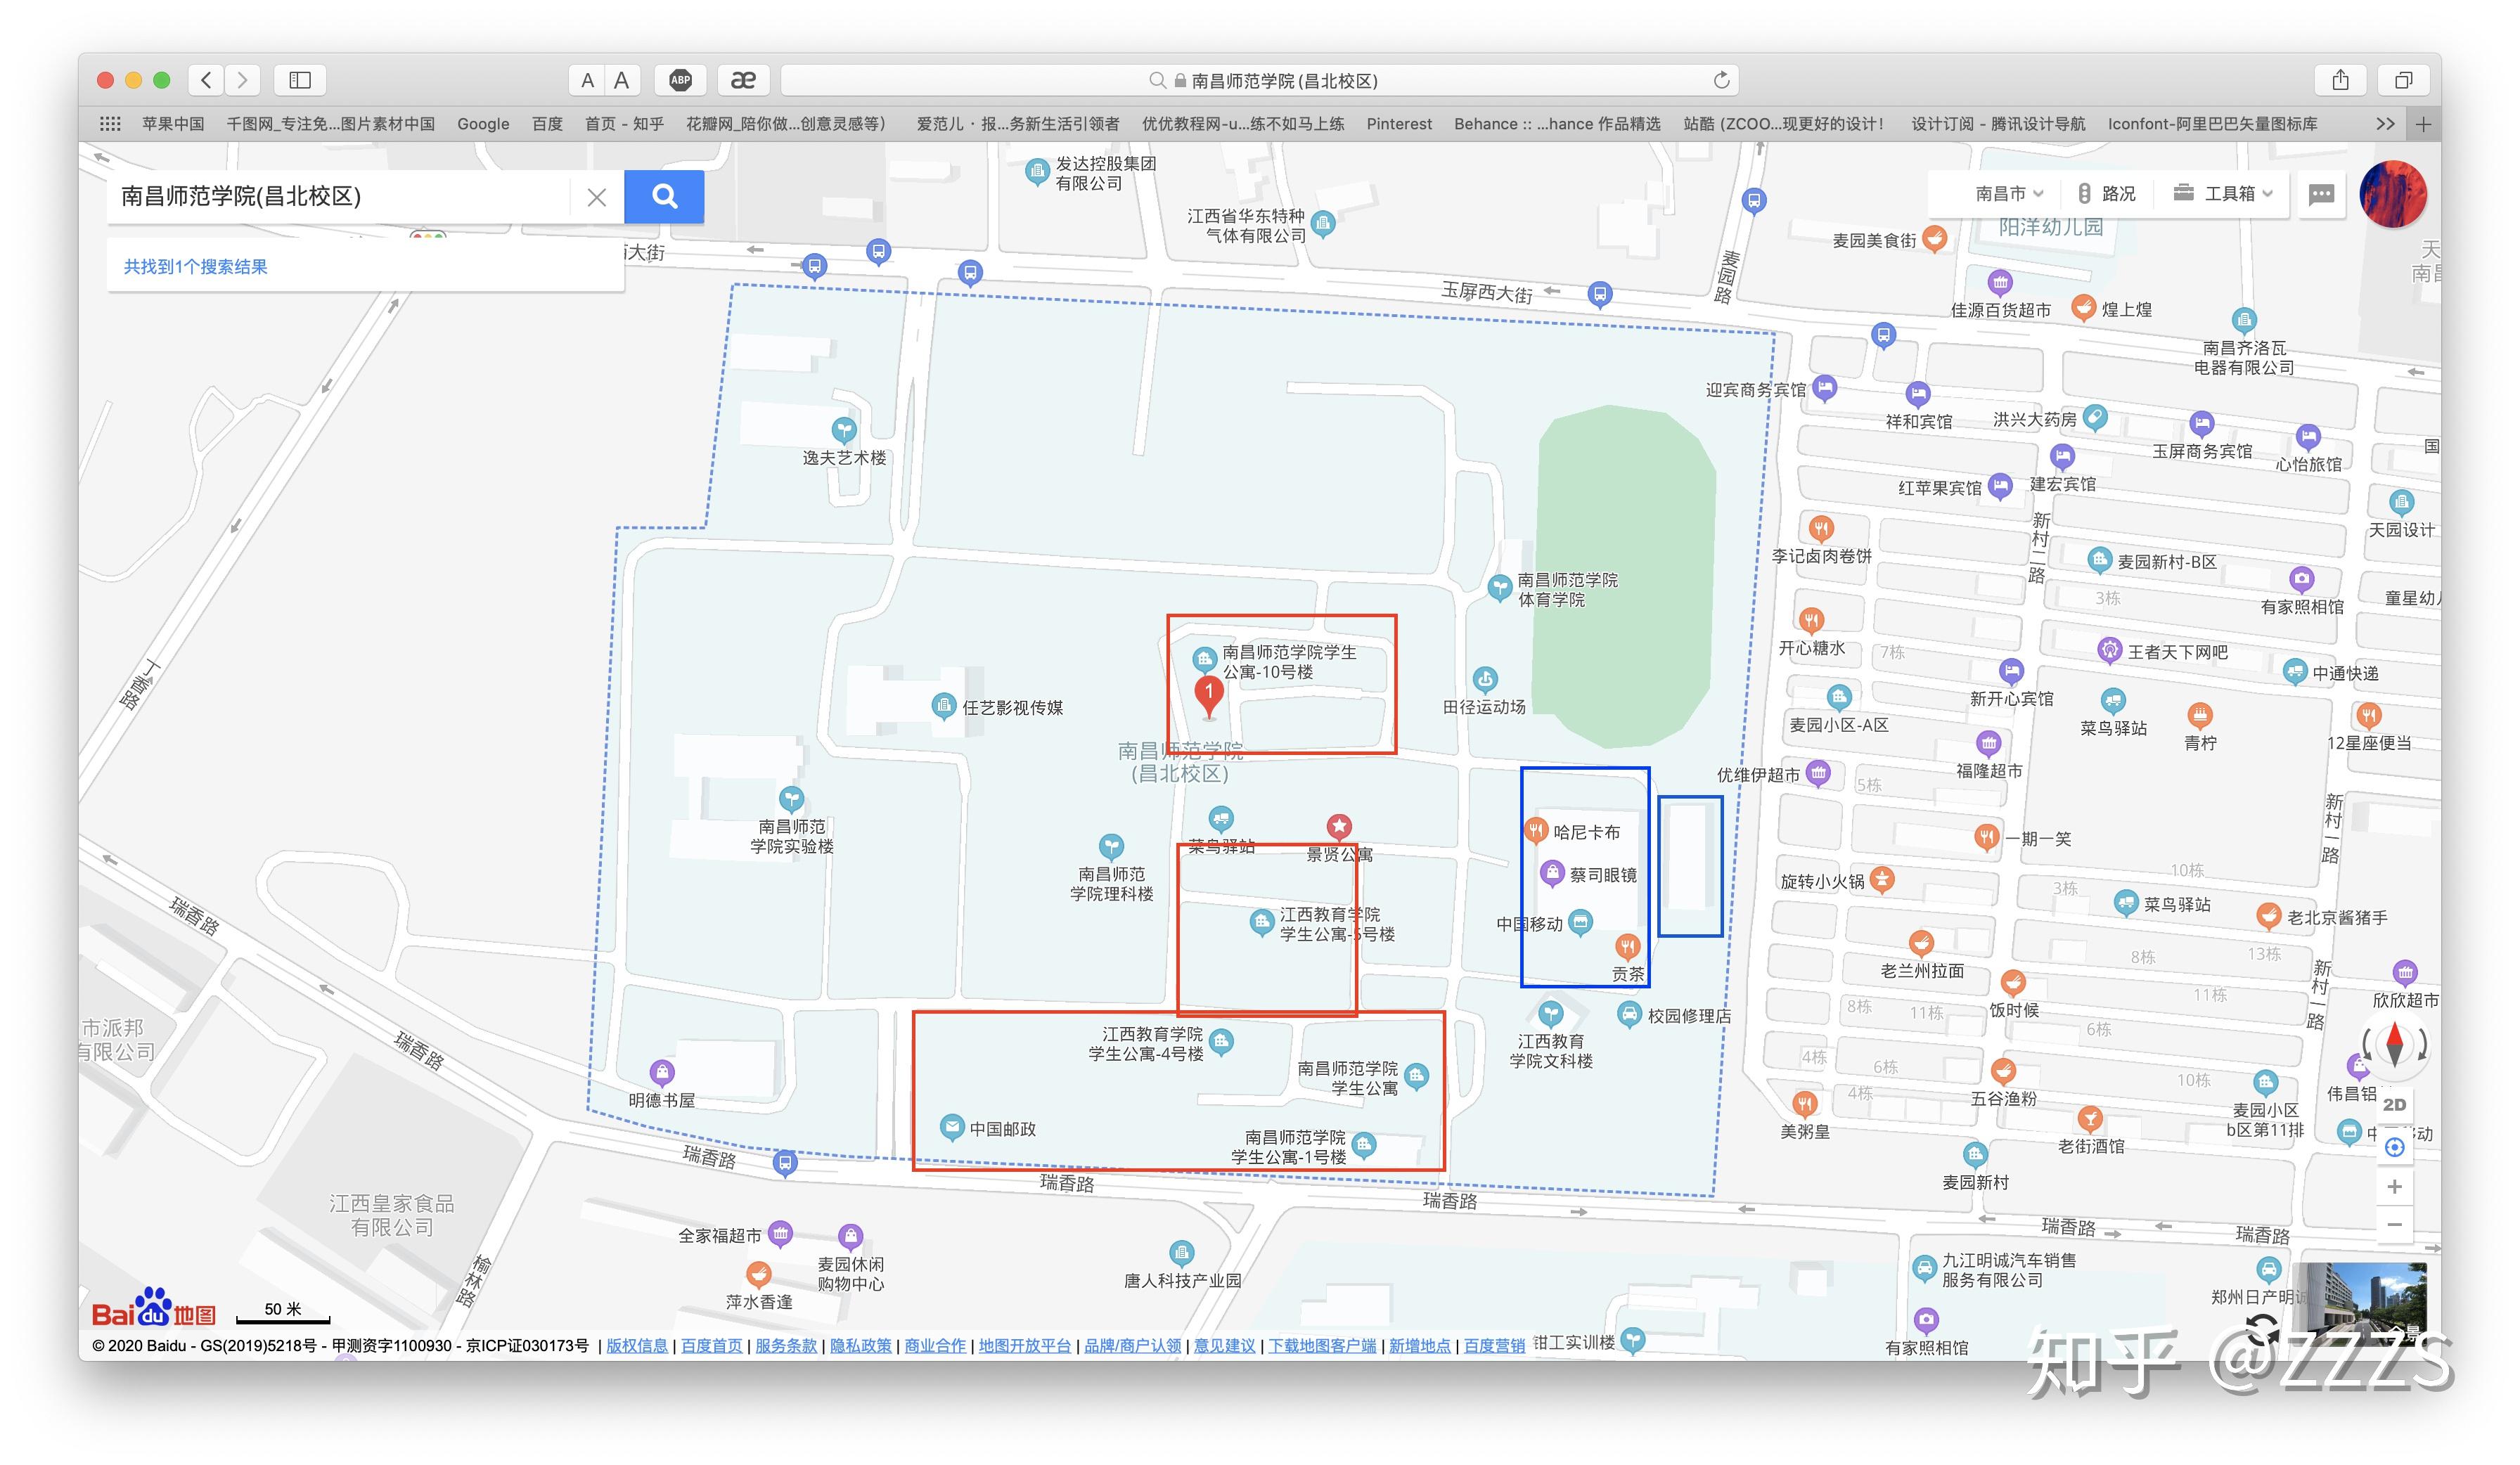Open the 南昌市 city dropdown
This screenshot has height=1465, width=2520.
[x=2009, y=194]
